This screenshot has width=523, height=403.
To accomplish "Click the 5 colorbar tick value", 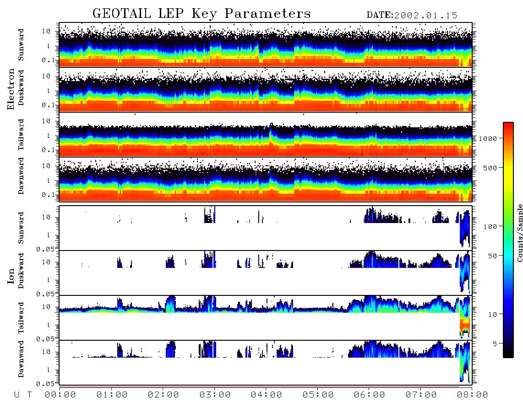I will (495, 343).
